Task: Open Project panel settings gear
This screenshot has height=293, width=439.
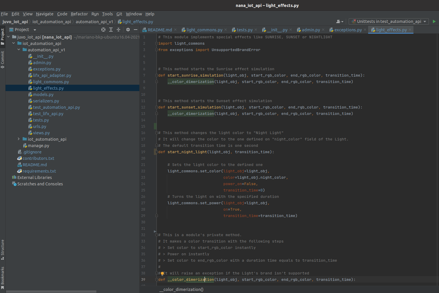Action: pos(128,30)
